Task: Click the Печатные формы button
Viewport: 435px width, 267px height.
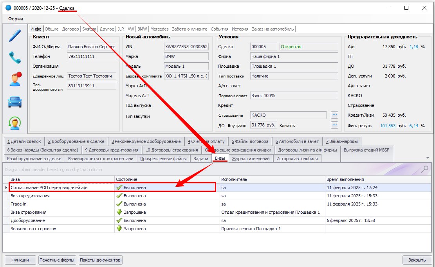Action: [57, 260]
